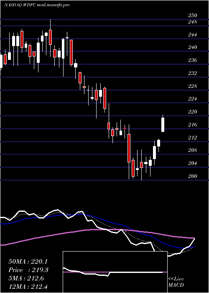Click the 228 price axis label
Screen dimensions: 209x293
tap(193, 86)
